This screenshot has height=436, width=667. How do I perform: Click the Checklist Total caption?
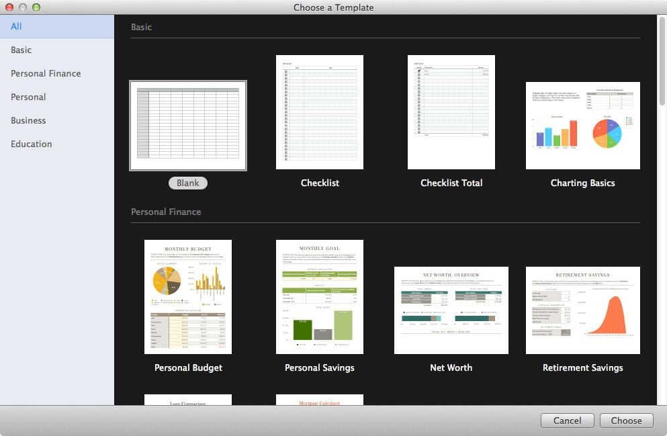451,183
